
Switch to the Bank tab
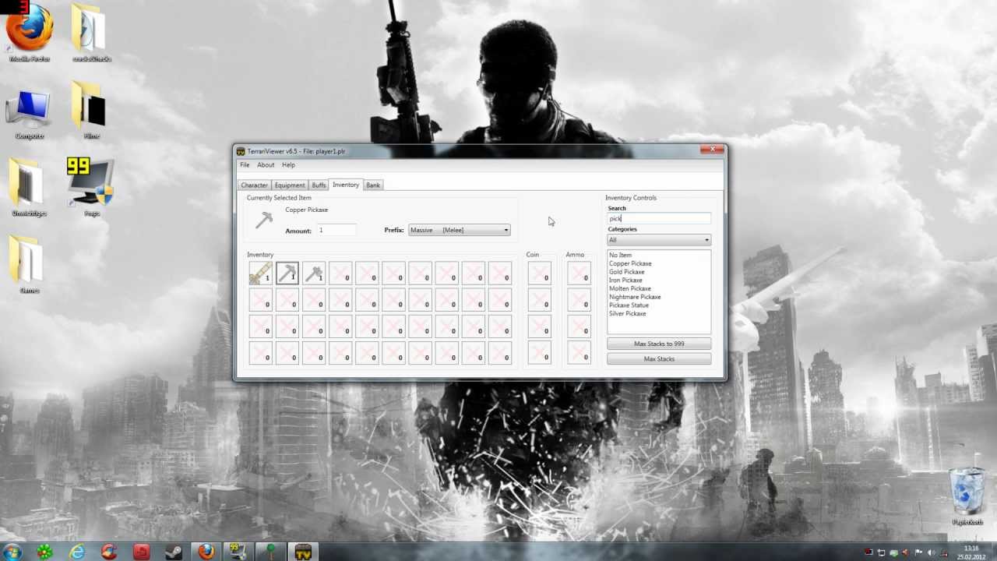click(x=373, y=185)
